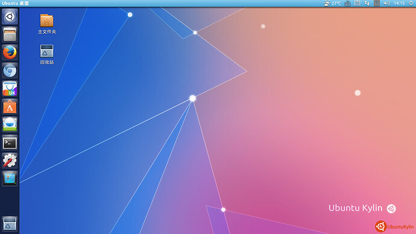Open the workspace/desktop monitor icon in launcher
This screenshot has width=416, height=234.
[x=10, y=179]
